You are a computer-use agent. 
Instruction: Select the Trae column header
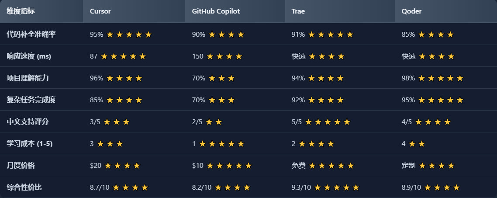pos(298,11)
